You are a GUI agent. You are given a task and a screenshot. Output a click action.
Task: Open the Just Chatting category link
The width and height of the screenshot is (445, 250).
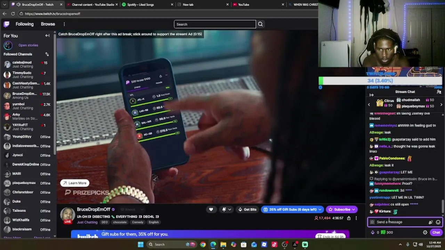coord(87,222)
